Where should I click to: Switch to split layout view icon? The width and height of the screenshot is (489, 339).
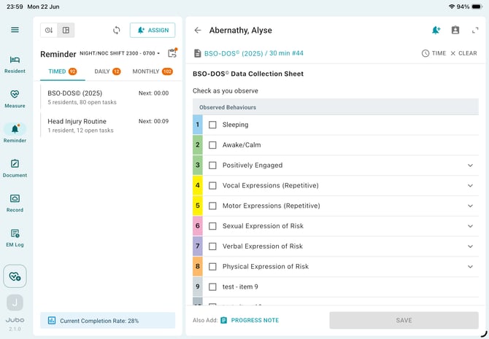[x=66, y=30]
